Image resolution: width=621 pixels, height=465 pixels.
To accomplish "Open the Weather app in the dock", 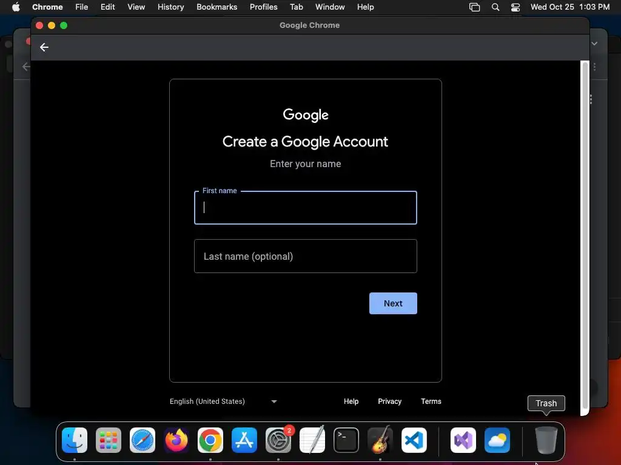I will (x=497, y=440).
